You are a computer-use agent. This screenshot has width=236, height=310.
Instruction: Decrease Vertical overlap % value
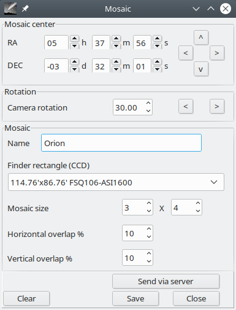coord(149,261)
